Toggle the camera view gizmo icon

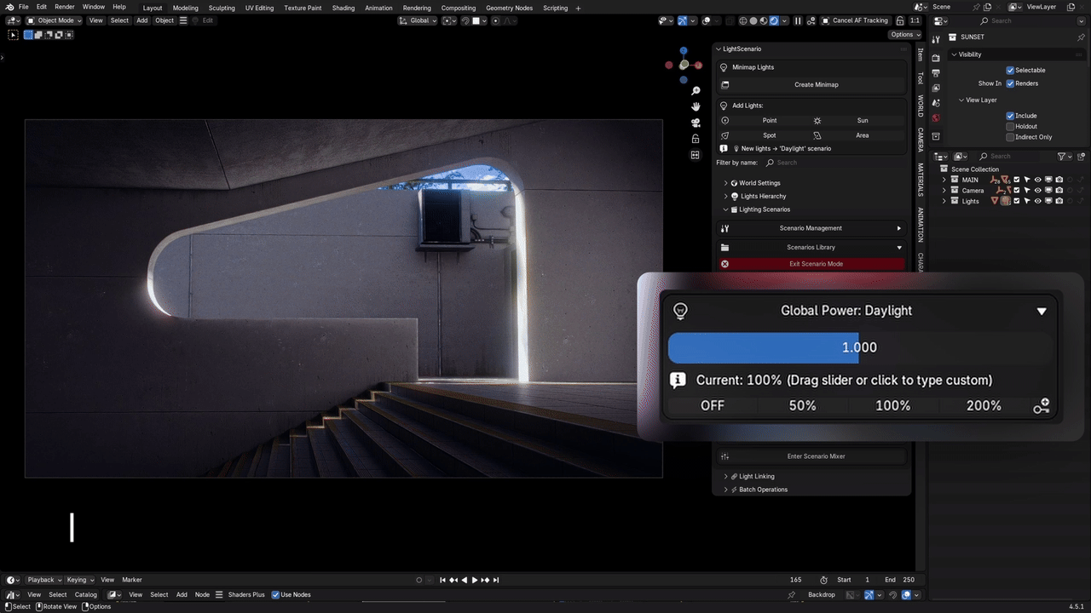[696, 123]
